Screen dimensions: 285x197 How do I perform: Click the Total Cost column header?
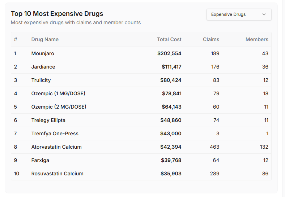[169, 39]
